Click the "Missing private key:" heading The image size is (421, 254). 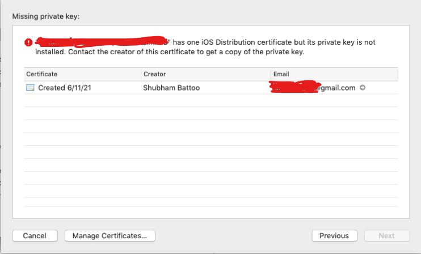(x=46, y=16)
